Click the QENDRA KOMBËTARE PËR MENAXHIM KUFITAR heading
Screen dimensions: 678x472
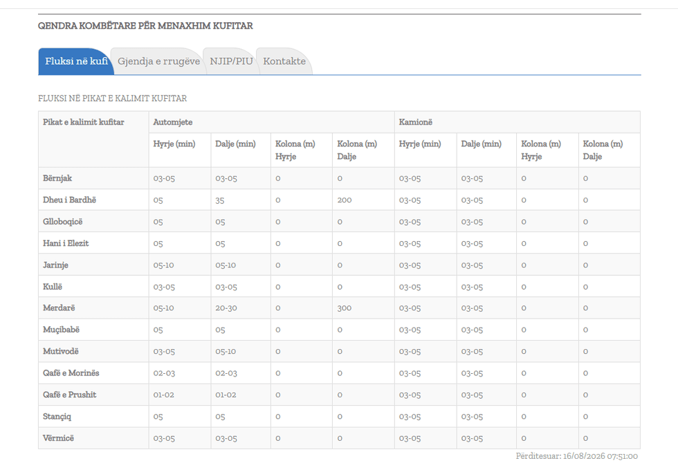[145, 26]
